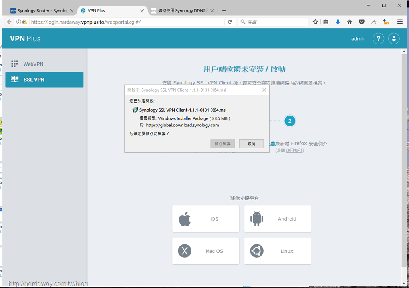The image size is (409, 288).
Task: Switch to the VPN Plus tab
Action: pos(113,11)
